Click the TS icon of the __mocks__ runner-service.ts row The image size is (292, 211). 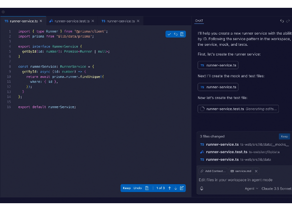(x=202, y=144)
